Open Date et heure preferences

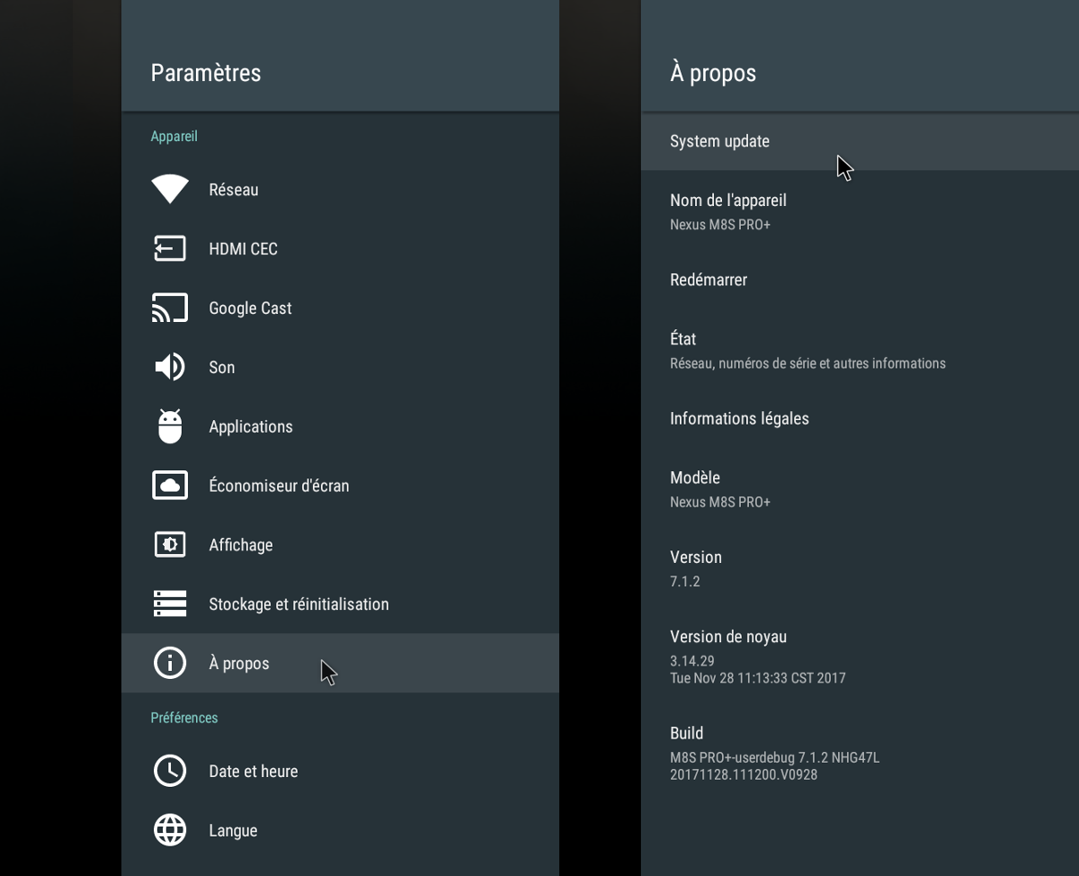pyautogui.click(x=340, y=771)
